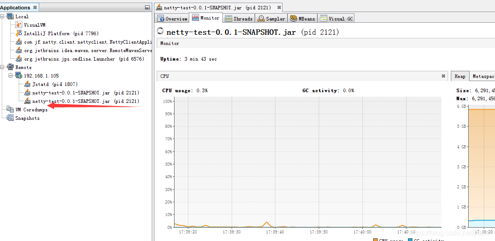Open the MBeans tab
This screenshot has width=495, height=241.
[303, 19]
